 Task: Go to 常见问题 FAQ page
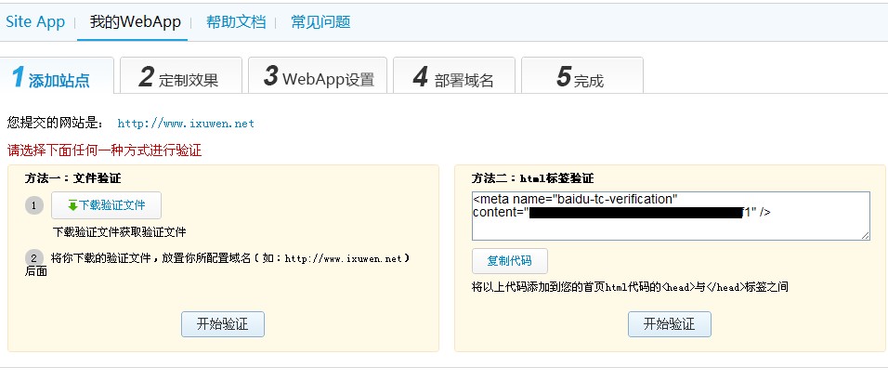point(320,21)
